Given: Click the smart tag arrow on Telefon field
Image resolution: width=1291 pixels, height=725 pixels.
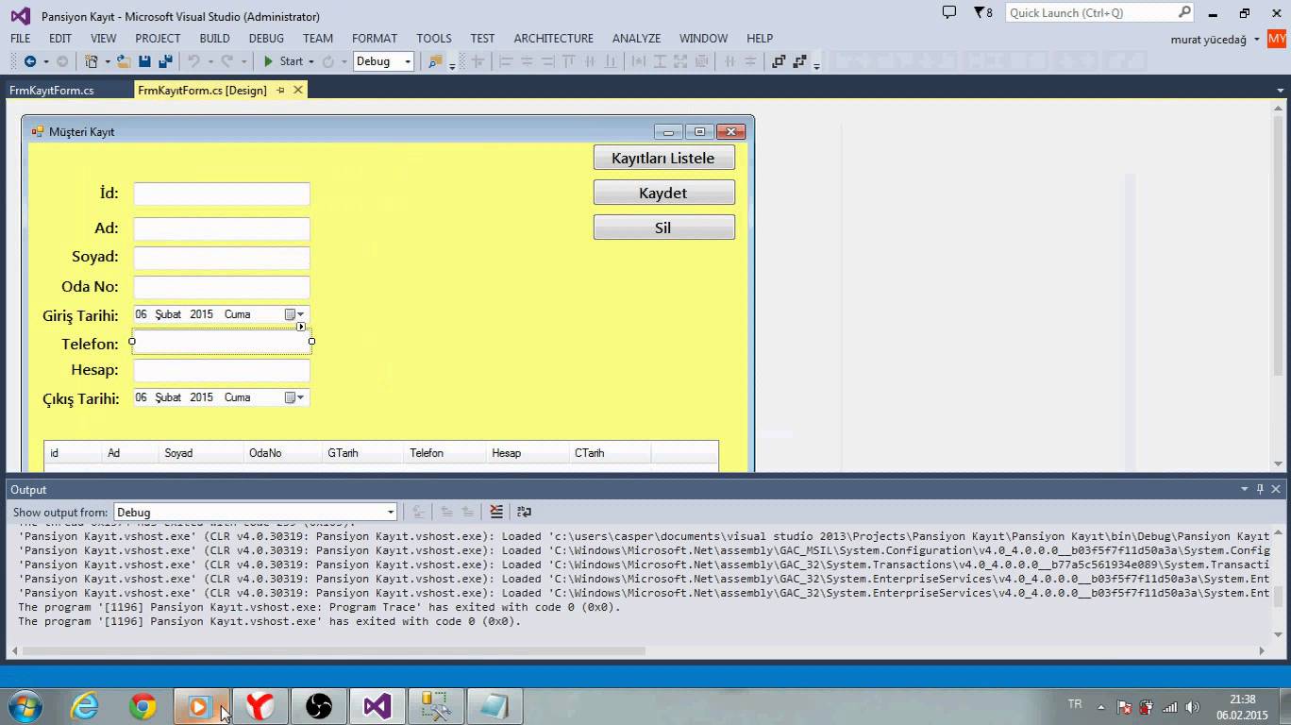Looking at the screenshot, I should point(301,327).
